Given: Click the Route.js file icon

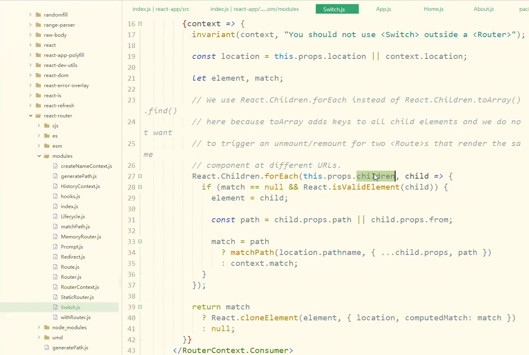Looking at the screenshot, I should [x=56, y=267].
